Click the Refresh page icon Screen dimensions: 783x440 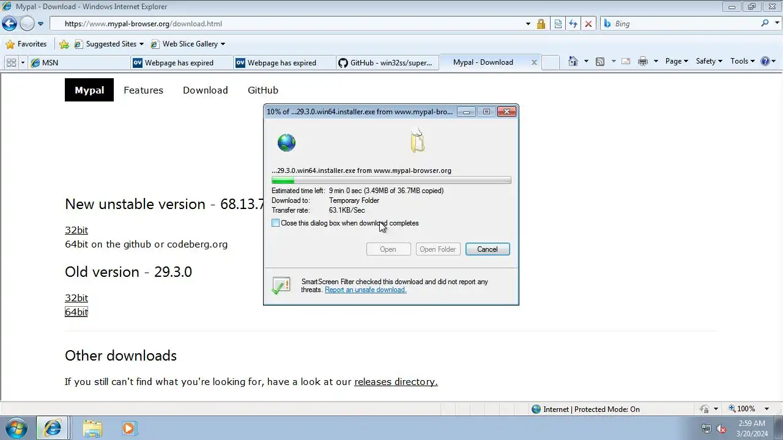tap(573, 24)
